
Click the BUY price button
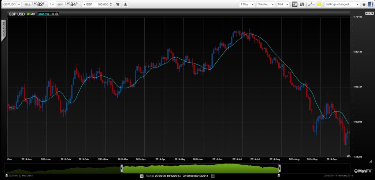pyautogui.click(x=68, y=4)
